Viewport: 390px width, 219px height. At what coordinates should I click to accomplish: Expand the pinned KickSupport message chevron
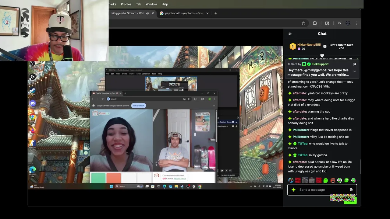pyautogui.click(x=354, y=71)
